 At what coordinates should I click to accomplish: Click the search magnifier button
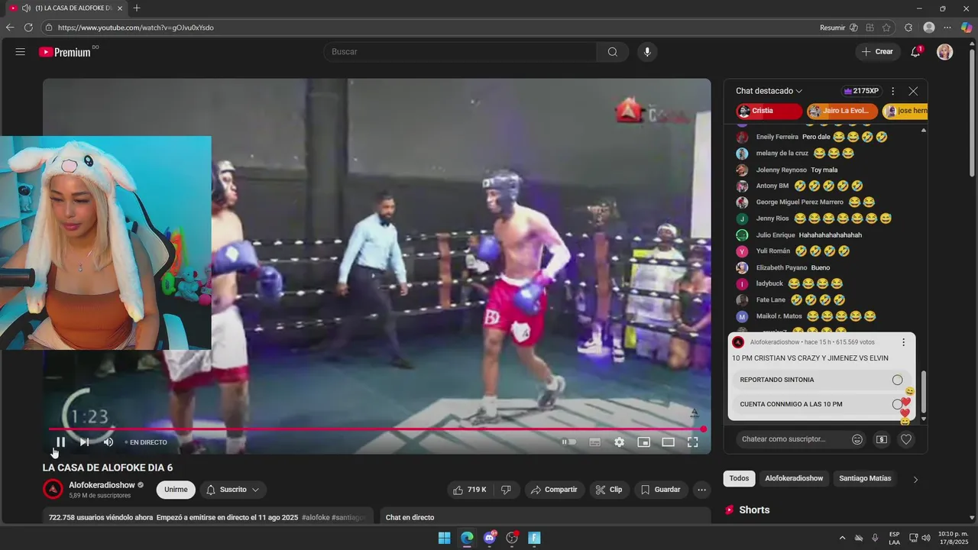(x=613, y=52)
